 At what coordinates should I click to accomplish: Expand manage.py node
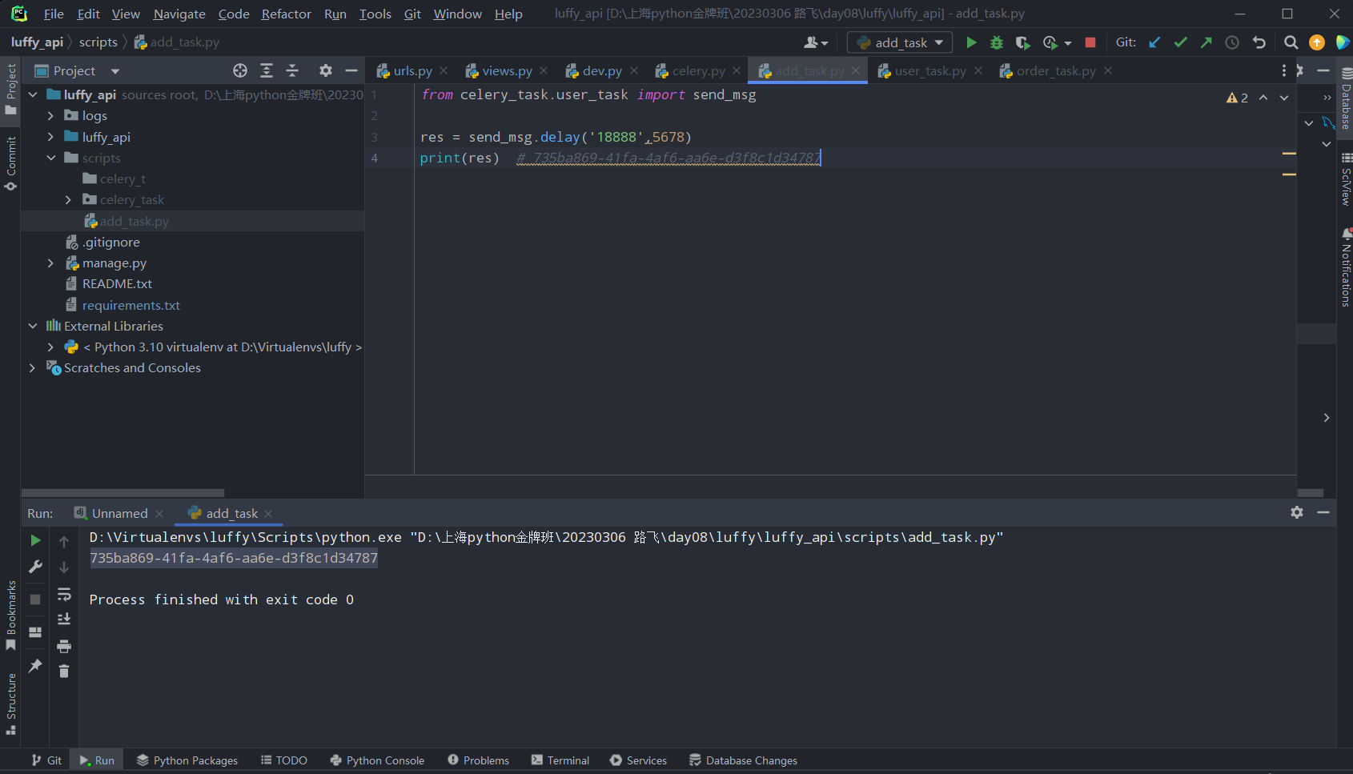50,263
